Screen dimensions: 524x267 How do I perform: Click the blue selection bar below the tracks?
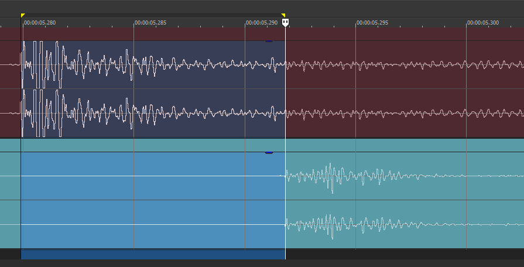[x=152, y=255]
